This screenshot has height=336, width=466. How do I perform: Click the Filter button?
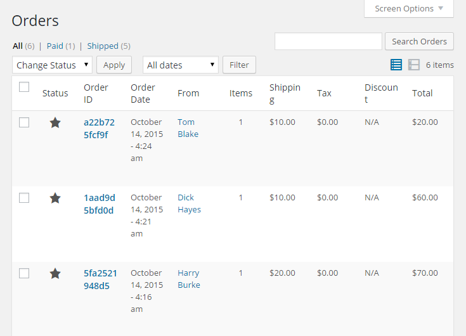(x=239, y=65)
